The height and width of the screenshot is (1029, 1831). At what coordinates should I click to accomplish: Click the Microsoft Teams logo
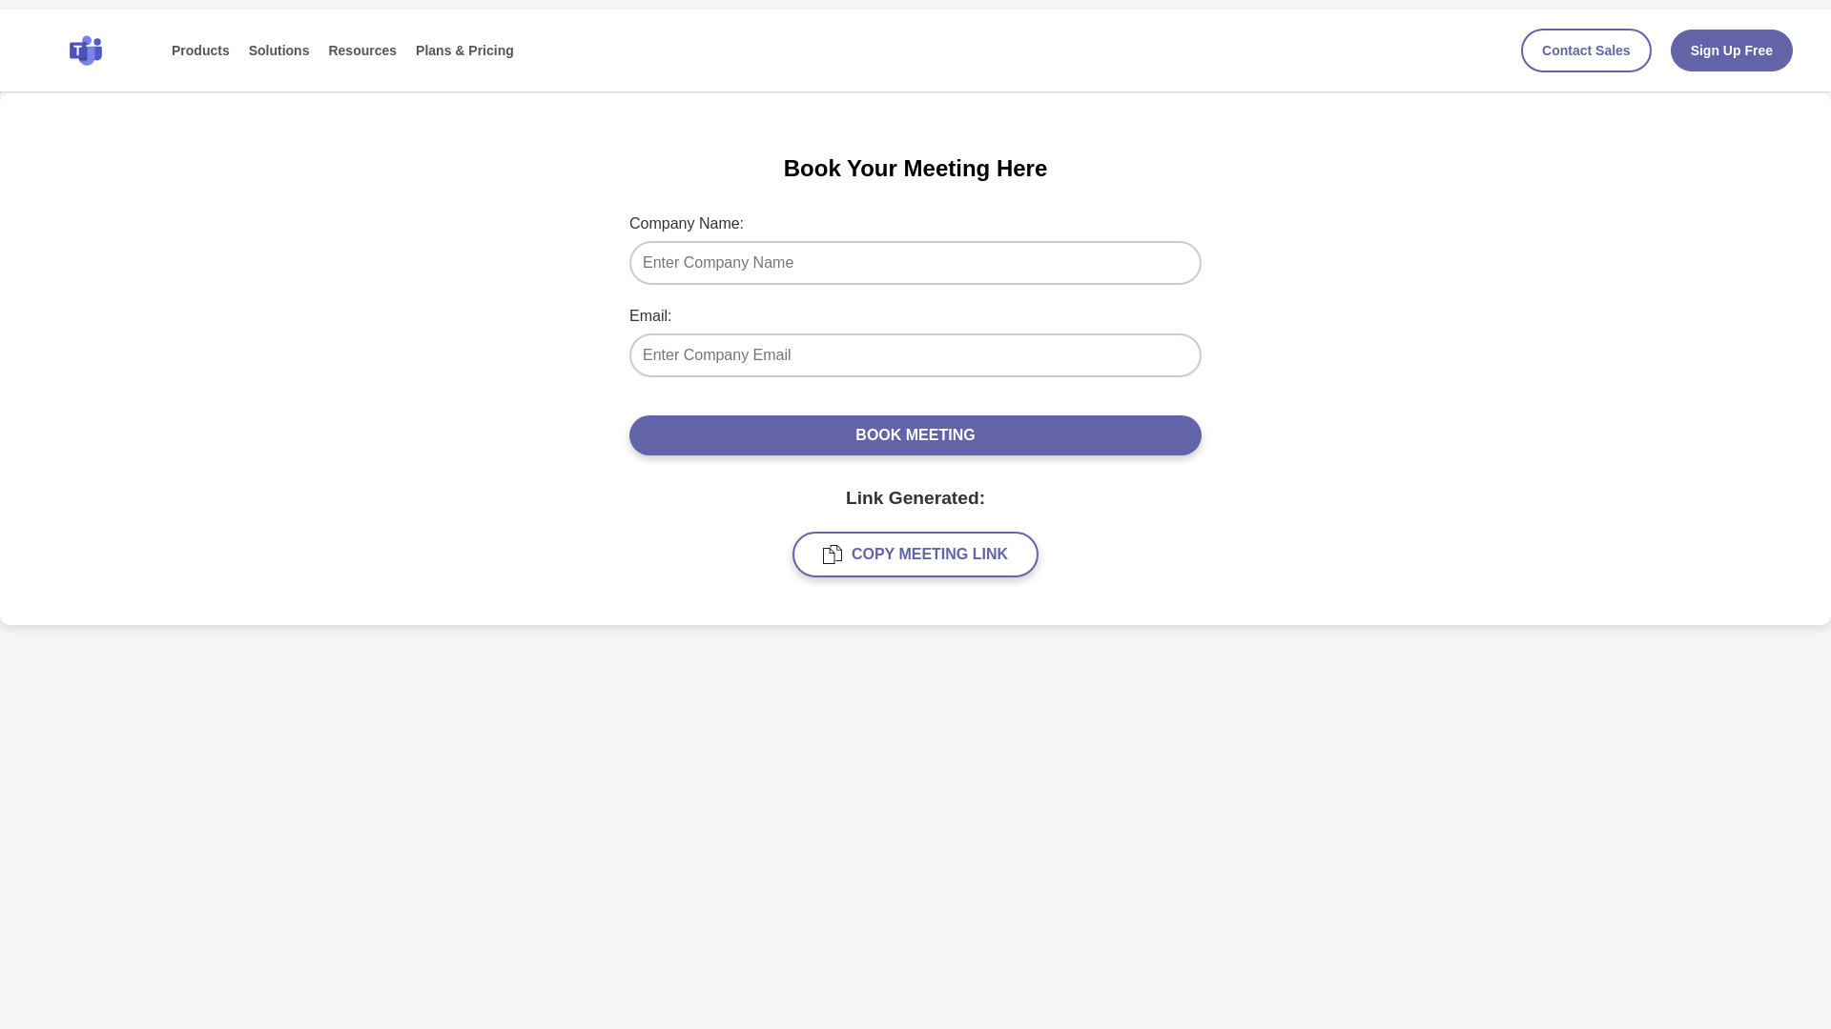click(86, 50)
